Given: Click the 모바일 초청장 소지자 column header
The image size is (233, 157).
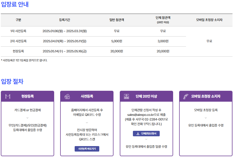Looking at the screenshot, I should click(x=209, y=20).
